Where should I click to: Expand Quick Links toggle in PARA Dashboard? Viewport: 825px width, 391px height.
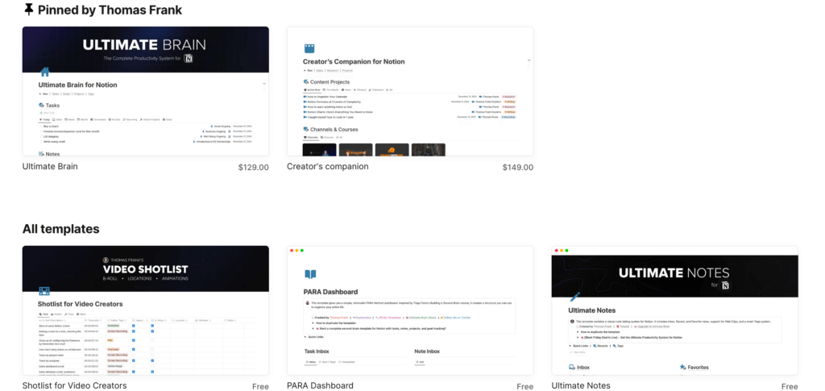point(307,337)
